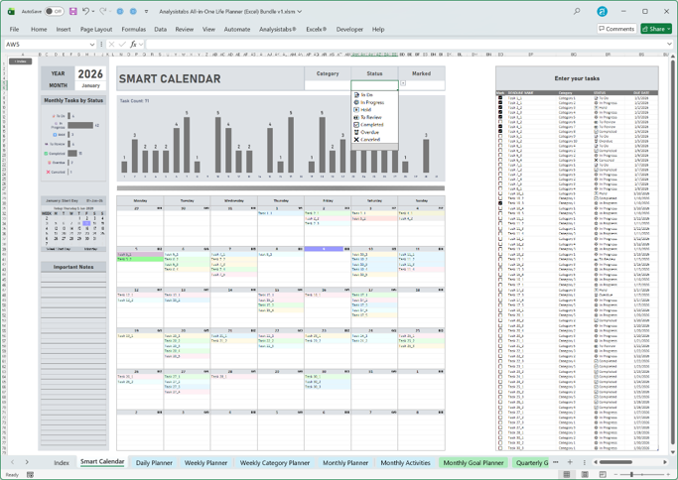The height and width of the screenshot is (480, 678).
Task: Click the Canceled X icon in status chart legend
Action: coord(48,172)
